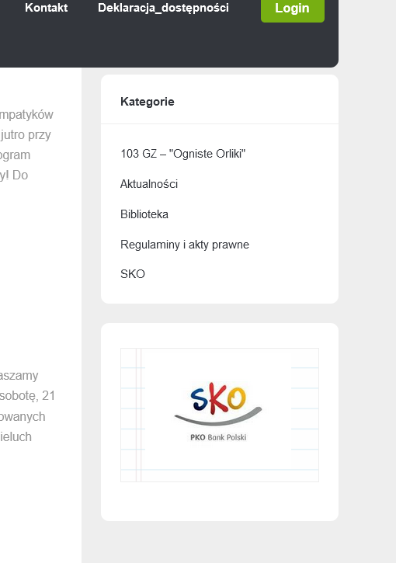
Task: Select the SKO category text link
Action: click(x=133, y=274)
